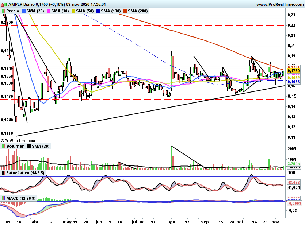The width and height of the screenshot is (305, 226).
Task: Click the 100 stochastic axis tick
Action: tap(291, 173)
